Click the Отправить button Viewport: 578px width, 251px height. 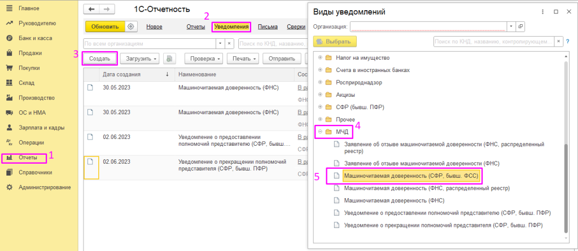(282, 59)
